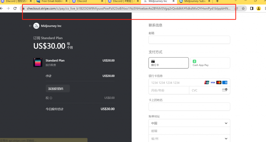Switch to the Discord 授权访问 tab
266x142 pixels.
(x=16, y=1)
